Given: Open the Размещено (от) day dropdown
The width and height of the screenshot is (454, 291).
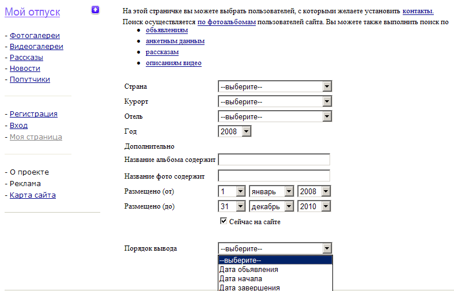Looking at the screenshot, I should pos(232,191).
